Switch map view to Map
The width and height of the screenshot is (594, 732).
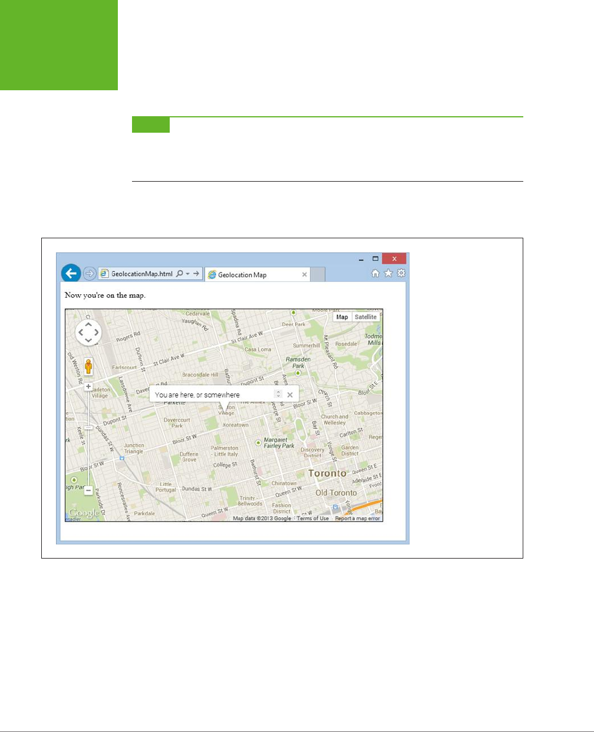click(342, 317)
